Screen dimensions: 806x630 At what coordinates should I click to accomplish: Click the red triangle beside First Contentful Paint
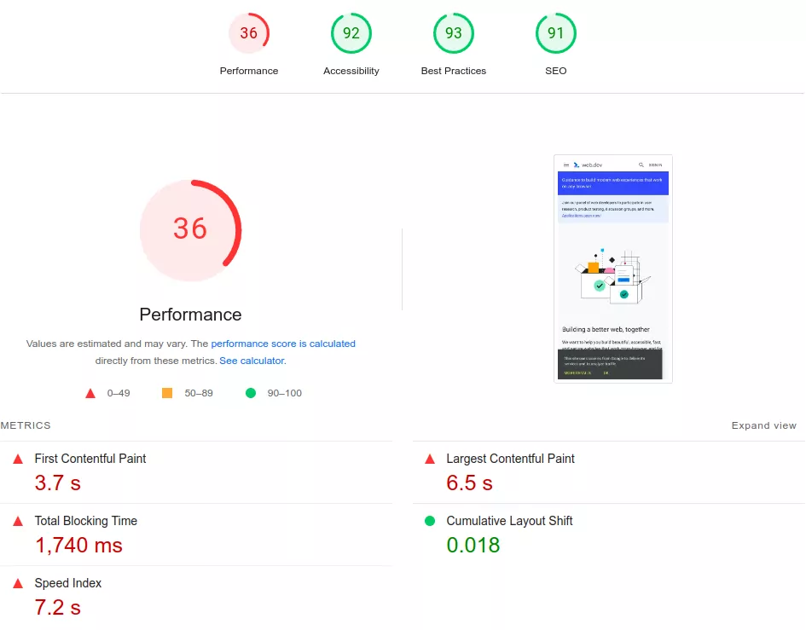pyautogui.click(x=18, y=459)
